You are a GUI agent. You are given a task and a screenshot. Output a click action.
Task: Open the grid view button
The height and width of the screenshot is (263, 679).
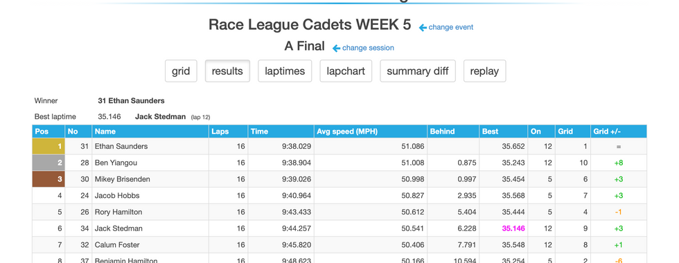pos(181,71)
